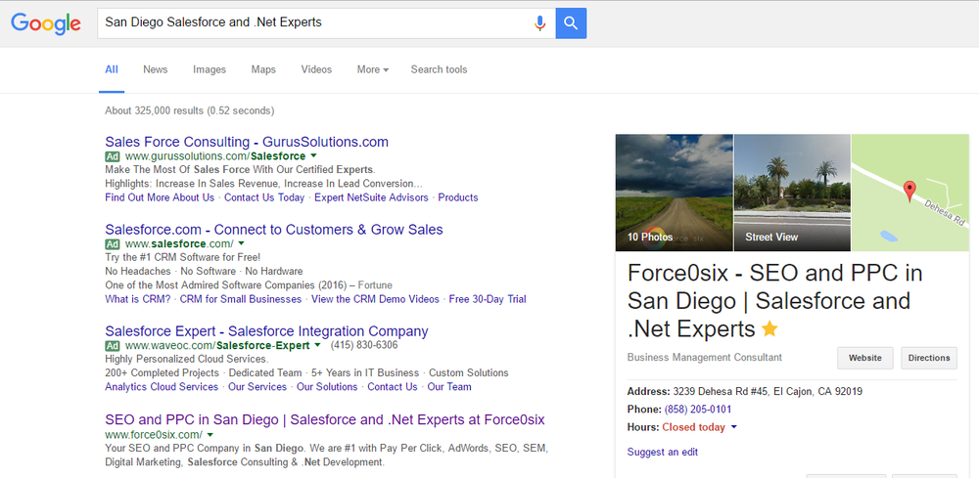Screen dimensions: 979x478
Task: Click the Google logo
Action: pyautogui.click(x=46, y=23)
